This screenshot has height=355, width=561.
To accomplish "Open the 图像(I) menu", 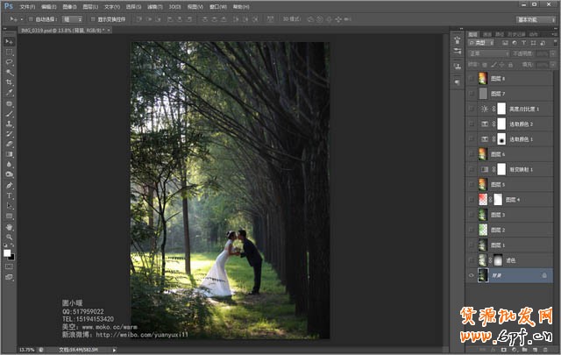I will click(x=68, y=6).
